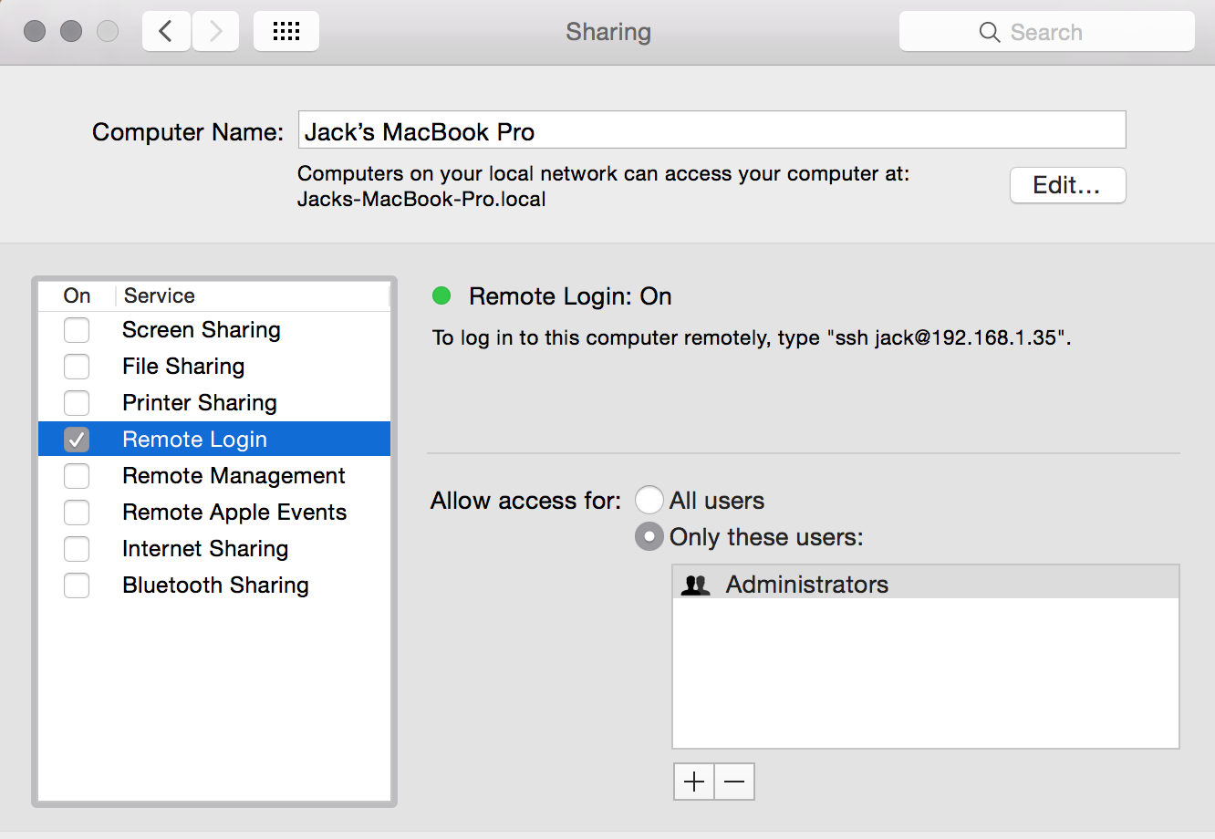
Task: Select Only these users radio button
Action: 649,537
